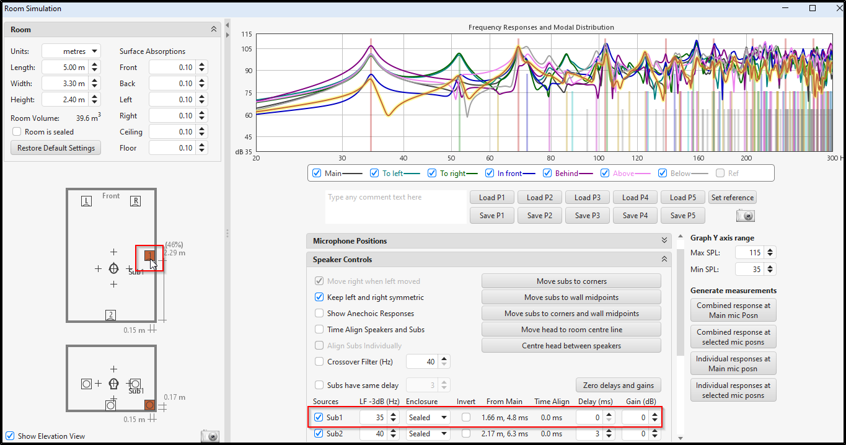Collapse the Room panel with double chevron
846x445 pixels.
(x=214, y=29)
